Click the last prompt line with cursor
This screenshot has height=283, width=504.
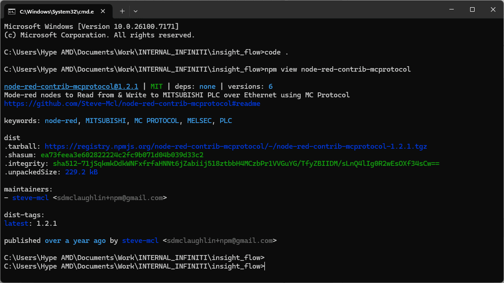(134, 266)
